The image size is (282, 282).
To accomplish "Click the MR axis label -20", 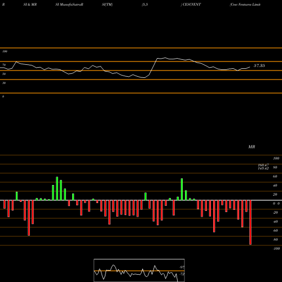I will 275,213.
